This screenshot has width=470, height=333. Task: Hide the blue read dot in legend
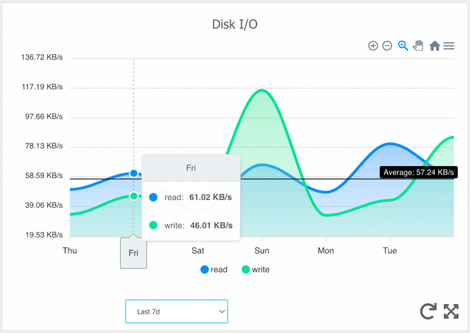click(x=204, y=270)
